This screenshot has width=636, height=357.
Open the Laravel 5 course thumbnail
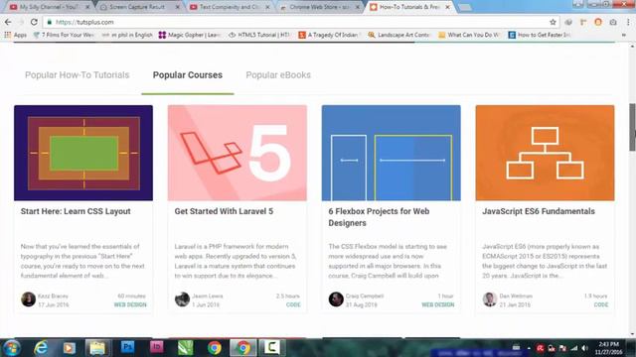coord(238,153)
